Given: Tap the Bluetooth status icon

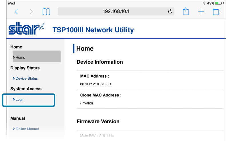Looking at the screenshot, I should [204, 3].
